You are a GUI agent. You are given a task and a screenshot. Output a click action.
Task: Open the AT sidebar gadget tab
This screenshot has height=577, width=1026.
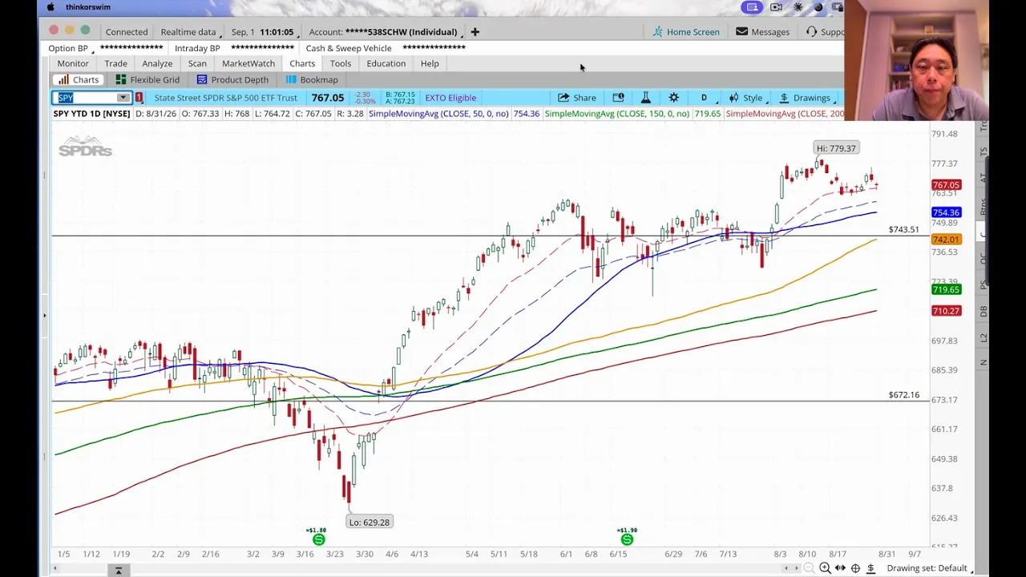[984, 178]
